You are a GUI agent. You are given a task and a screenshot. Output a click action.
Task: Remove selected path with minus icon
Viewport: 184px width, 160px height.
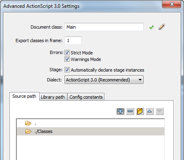[x=130, y=111]
